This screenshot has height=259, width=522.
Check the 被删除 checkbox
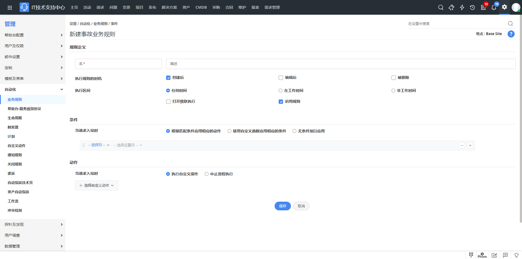coord(394,78)
